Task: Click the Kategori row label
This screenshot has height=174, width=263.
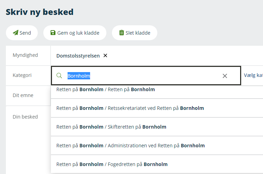Action: point(22,75)
